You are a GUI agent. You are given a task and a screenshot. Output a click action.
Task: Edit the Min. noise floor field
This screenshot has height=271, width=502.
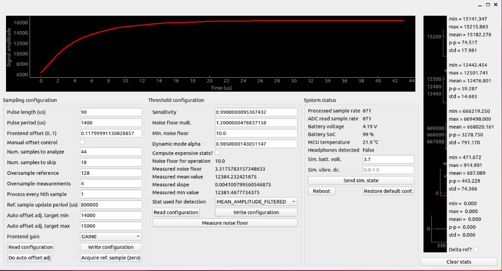point(256,133)
